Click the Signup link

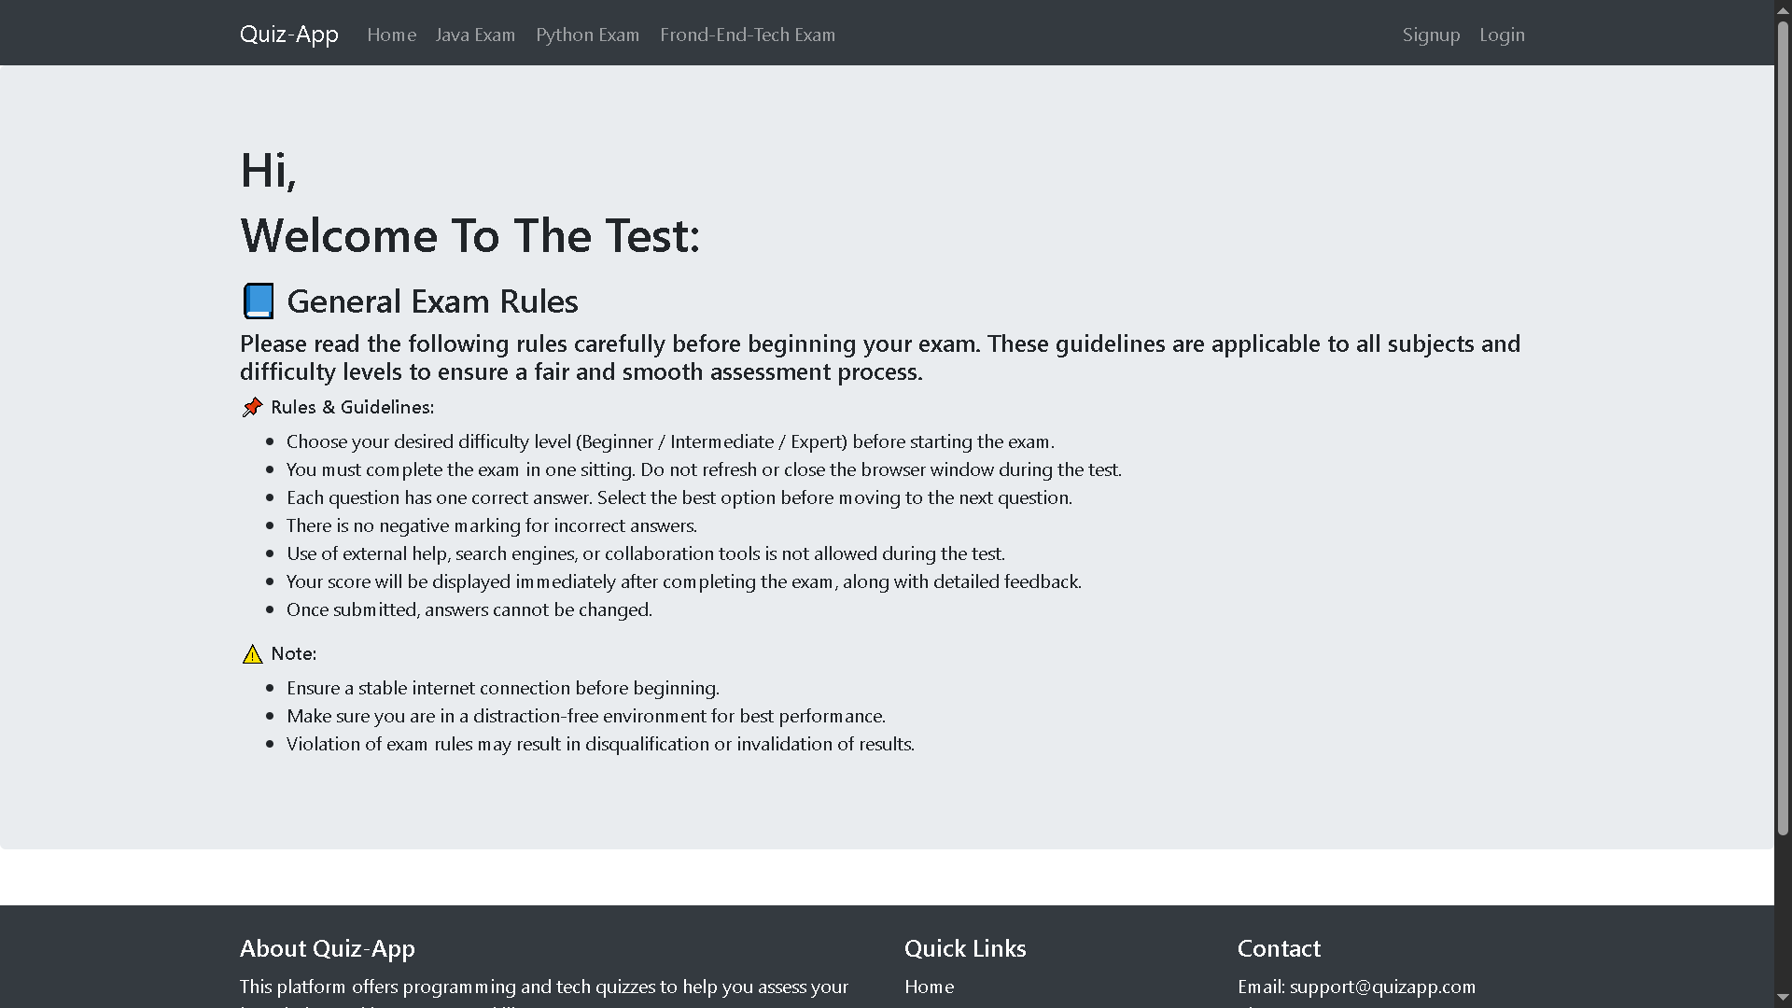point(1431,35)
